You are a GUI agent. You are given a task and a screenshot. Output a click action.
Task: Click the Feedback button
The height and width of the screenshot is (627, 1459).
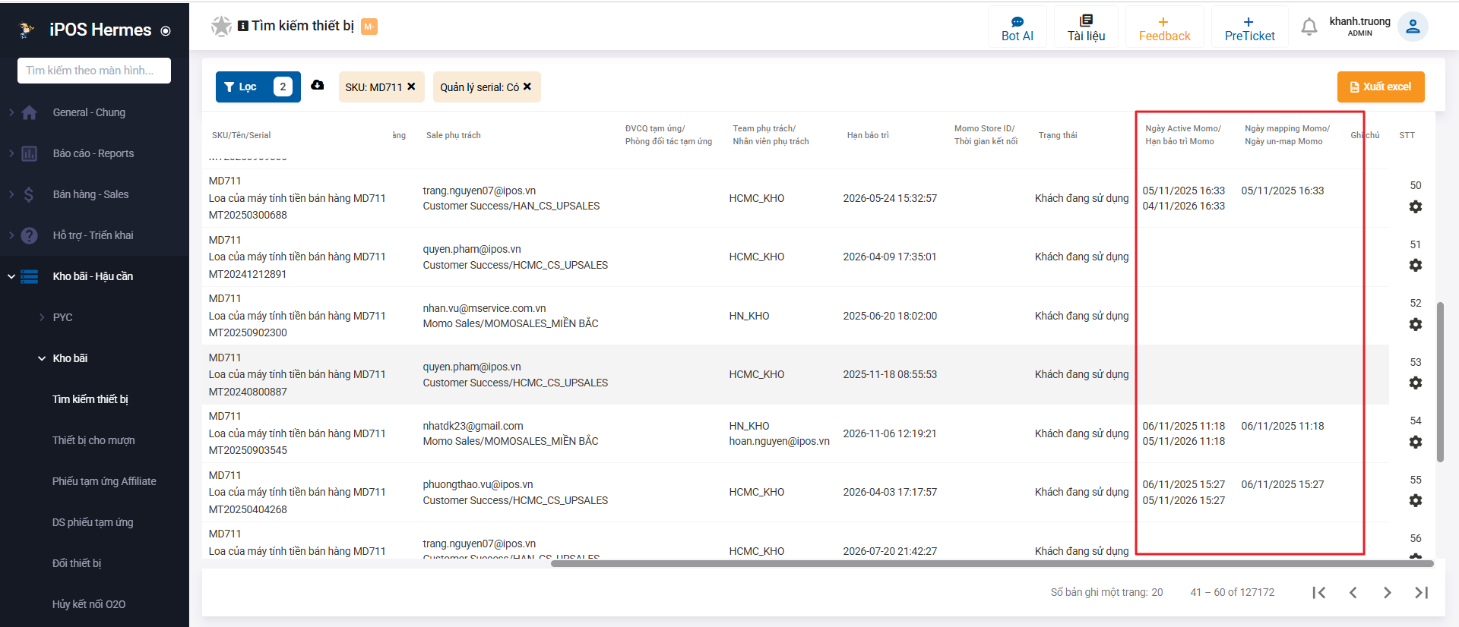[x=1164, y=28]
